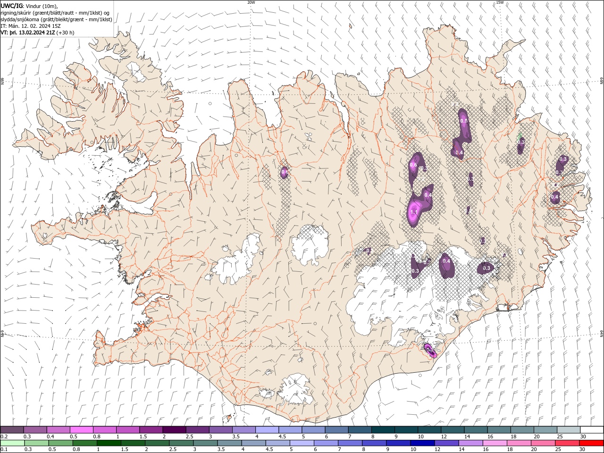Click the 3–3.5 grey-green rain legend swatch
The width and height of the screenshot is (604, 453).
(205, 443)
